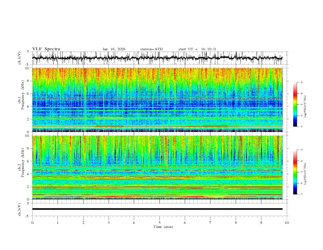Click time axis tick label "3"
The height and width of the screenshot is (250, 323).
pyautogui.click(x=108, y=223)
